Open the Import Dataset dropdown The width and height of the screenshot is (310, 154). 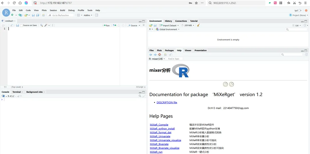tap(169, 25)
